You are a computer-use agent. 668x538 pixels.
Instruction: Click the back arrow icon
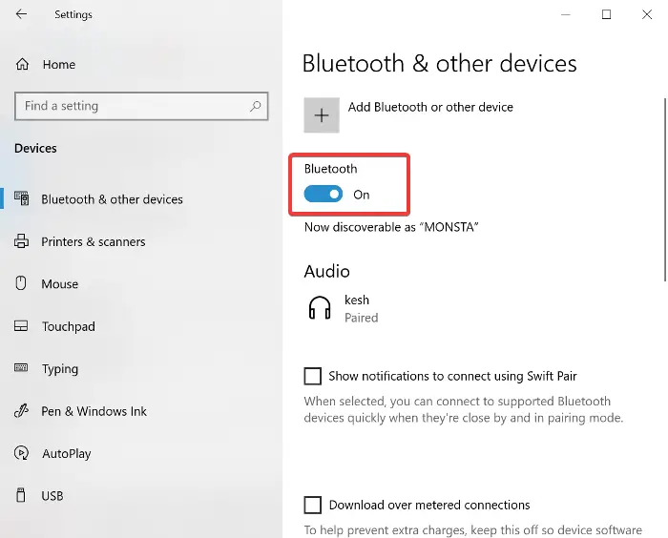pyautogui.click(x=21, y=14)
